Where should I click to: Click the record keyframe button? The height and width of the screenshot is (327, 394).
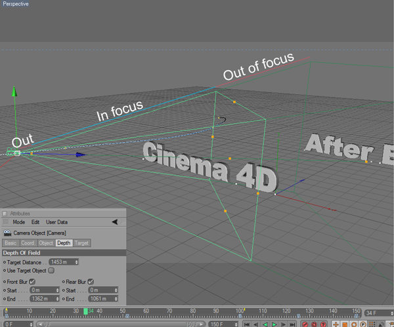pyautogui.click(x=305, y=324)
